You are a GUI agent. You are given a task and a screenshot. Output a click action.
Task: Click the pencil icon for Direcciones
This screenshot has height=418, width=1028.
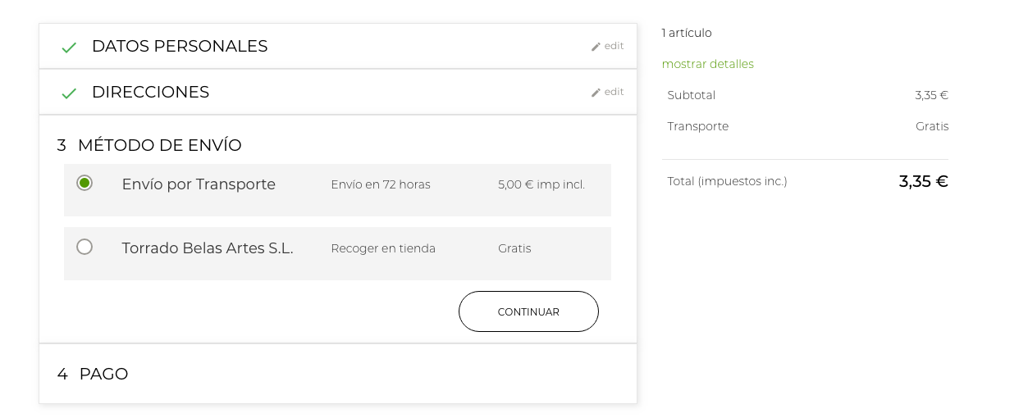pyautogui.click(x=596, y=93)
